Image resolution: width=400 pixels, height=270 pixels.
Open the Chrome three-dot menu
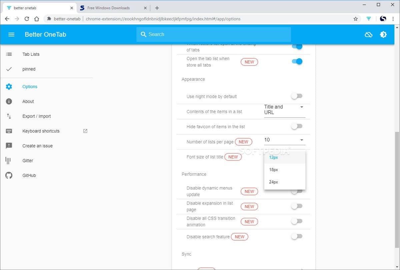click(x=394, y=19)
